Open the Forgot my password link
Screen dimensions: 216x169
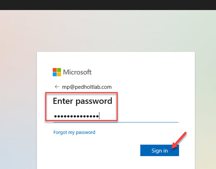click(74, 132)
